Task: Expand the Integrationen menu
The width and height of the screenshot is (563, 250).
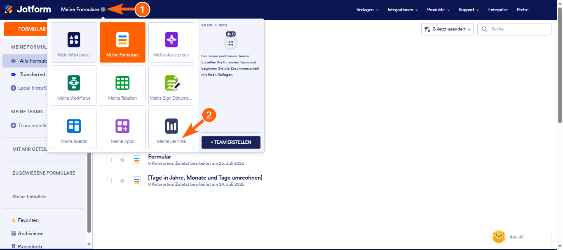Action: click(x=403, y=9)
